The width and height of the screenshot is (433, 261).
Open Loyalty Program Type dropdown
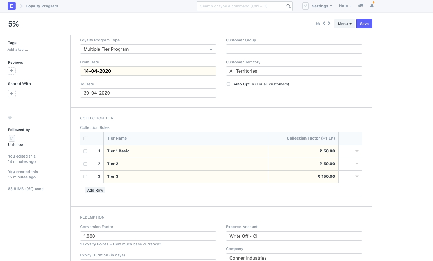[148, 49]
